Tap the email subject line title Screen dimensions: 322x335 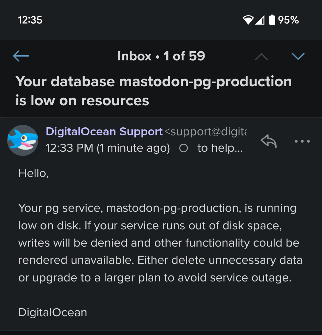(154, 91)
